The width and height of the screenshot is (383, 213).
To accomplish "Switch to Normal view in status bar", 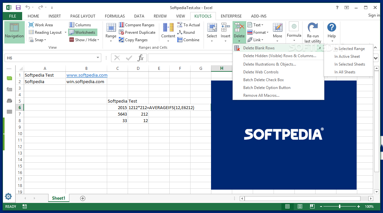I will coord(288,207).
